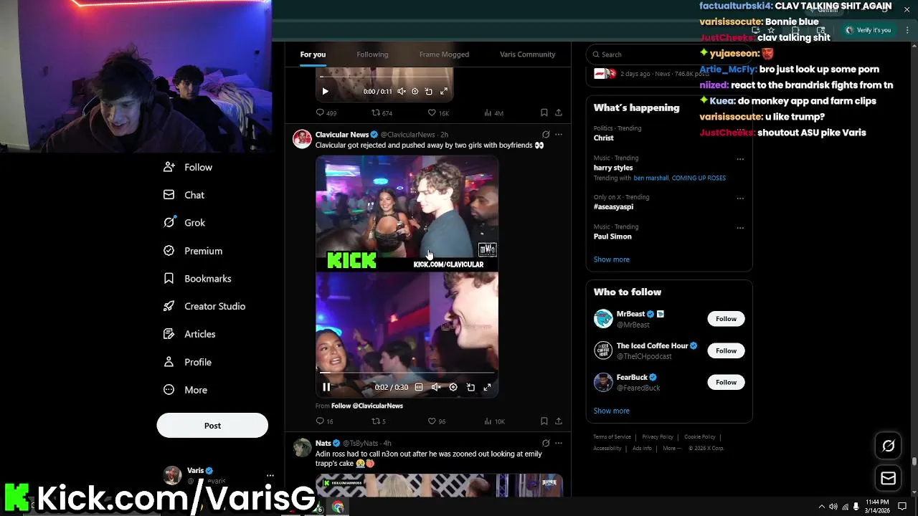Open the floating Grok button

[x=888, y=446]
